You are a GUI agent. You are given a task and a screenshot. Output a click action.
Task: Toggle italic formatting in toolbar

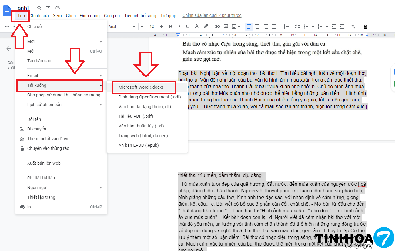click(179, 27)
